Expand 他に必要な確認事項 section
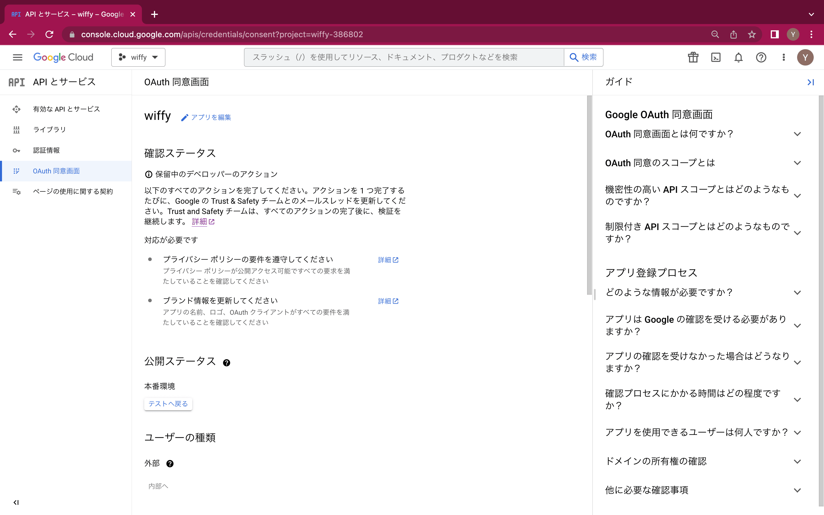Viewport: 824px width, 515px height. tap(704, 490)
